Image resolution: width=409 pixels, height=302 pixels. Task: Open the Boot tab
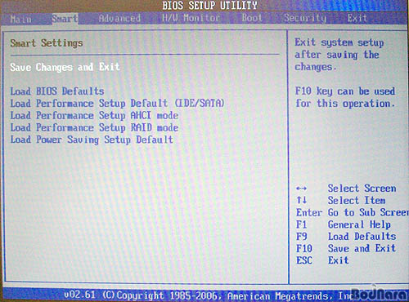(252, 18)
